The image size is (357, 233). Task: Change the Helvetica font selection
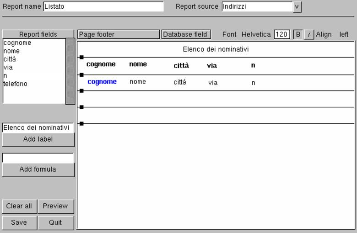pyautogui.click(x=256, y=34)
